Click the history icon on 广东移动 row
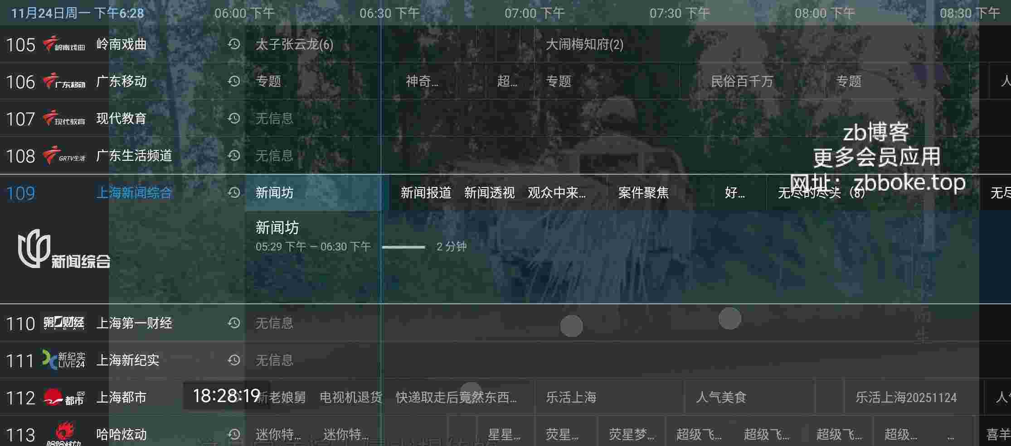1011x446 pixels. click(x=234, y=81)
